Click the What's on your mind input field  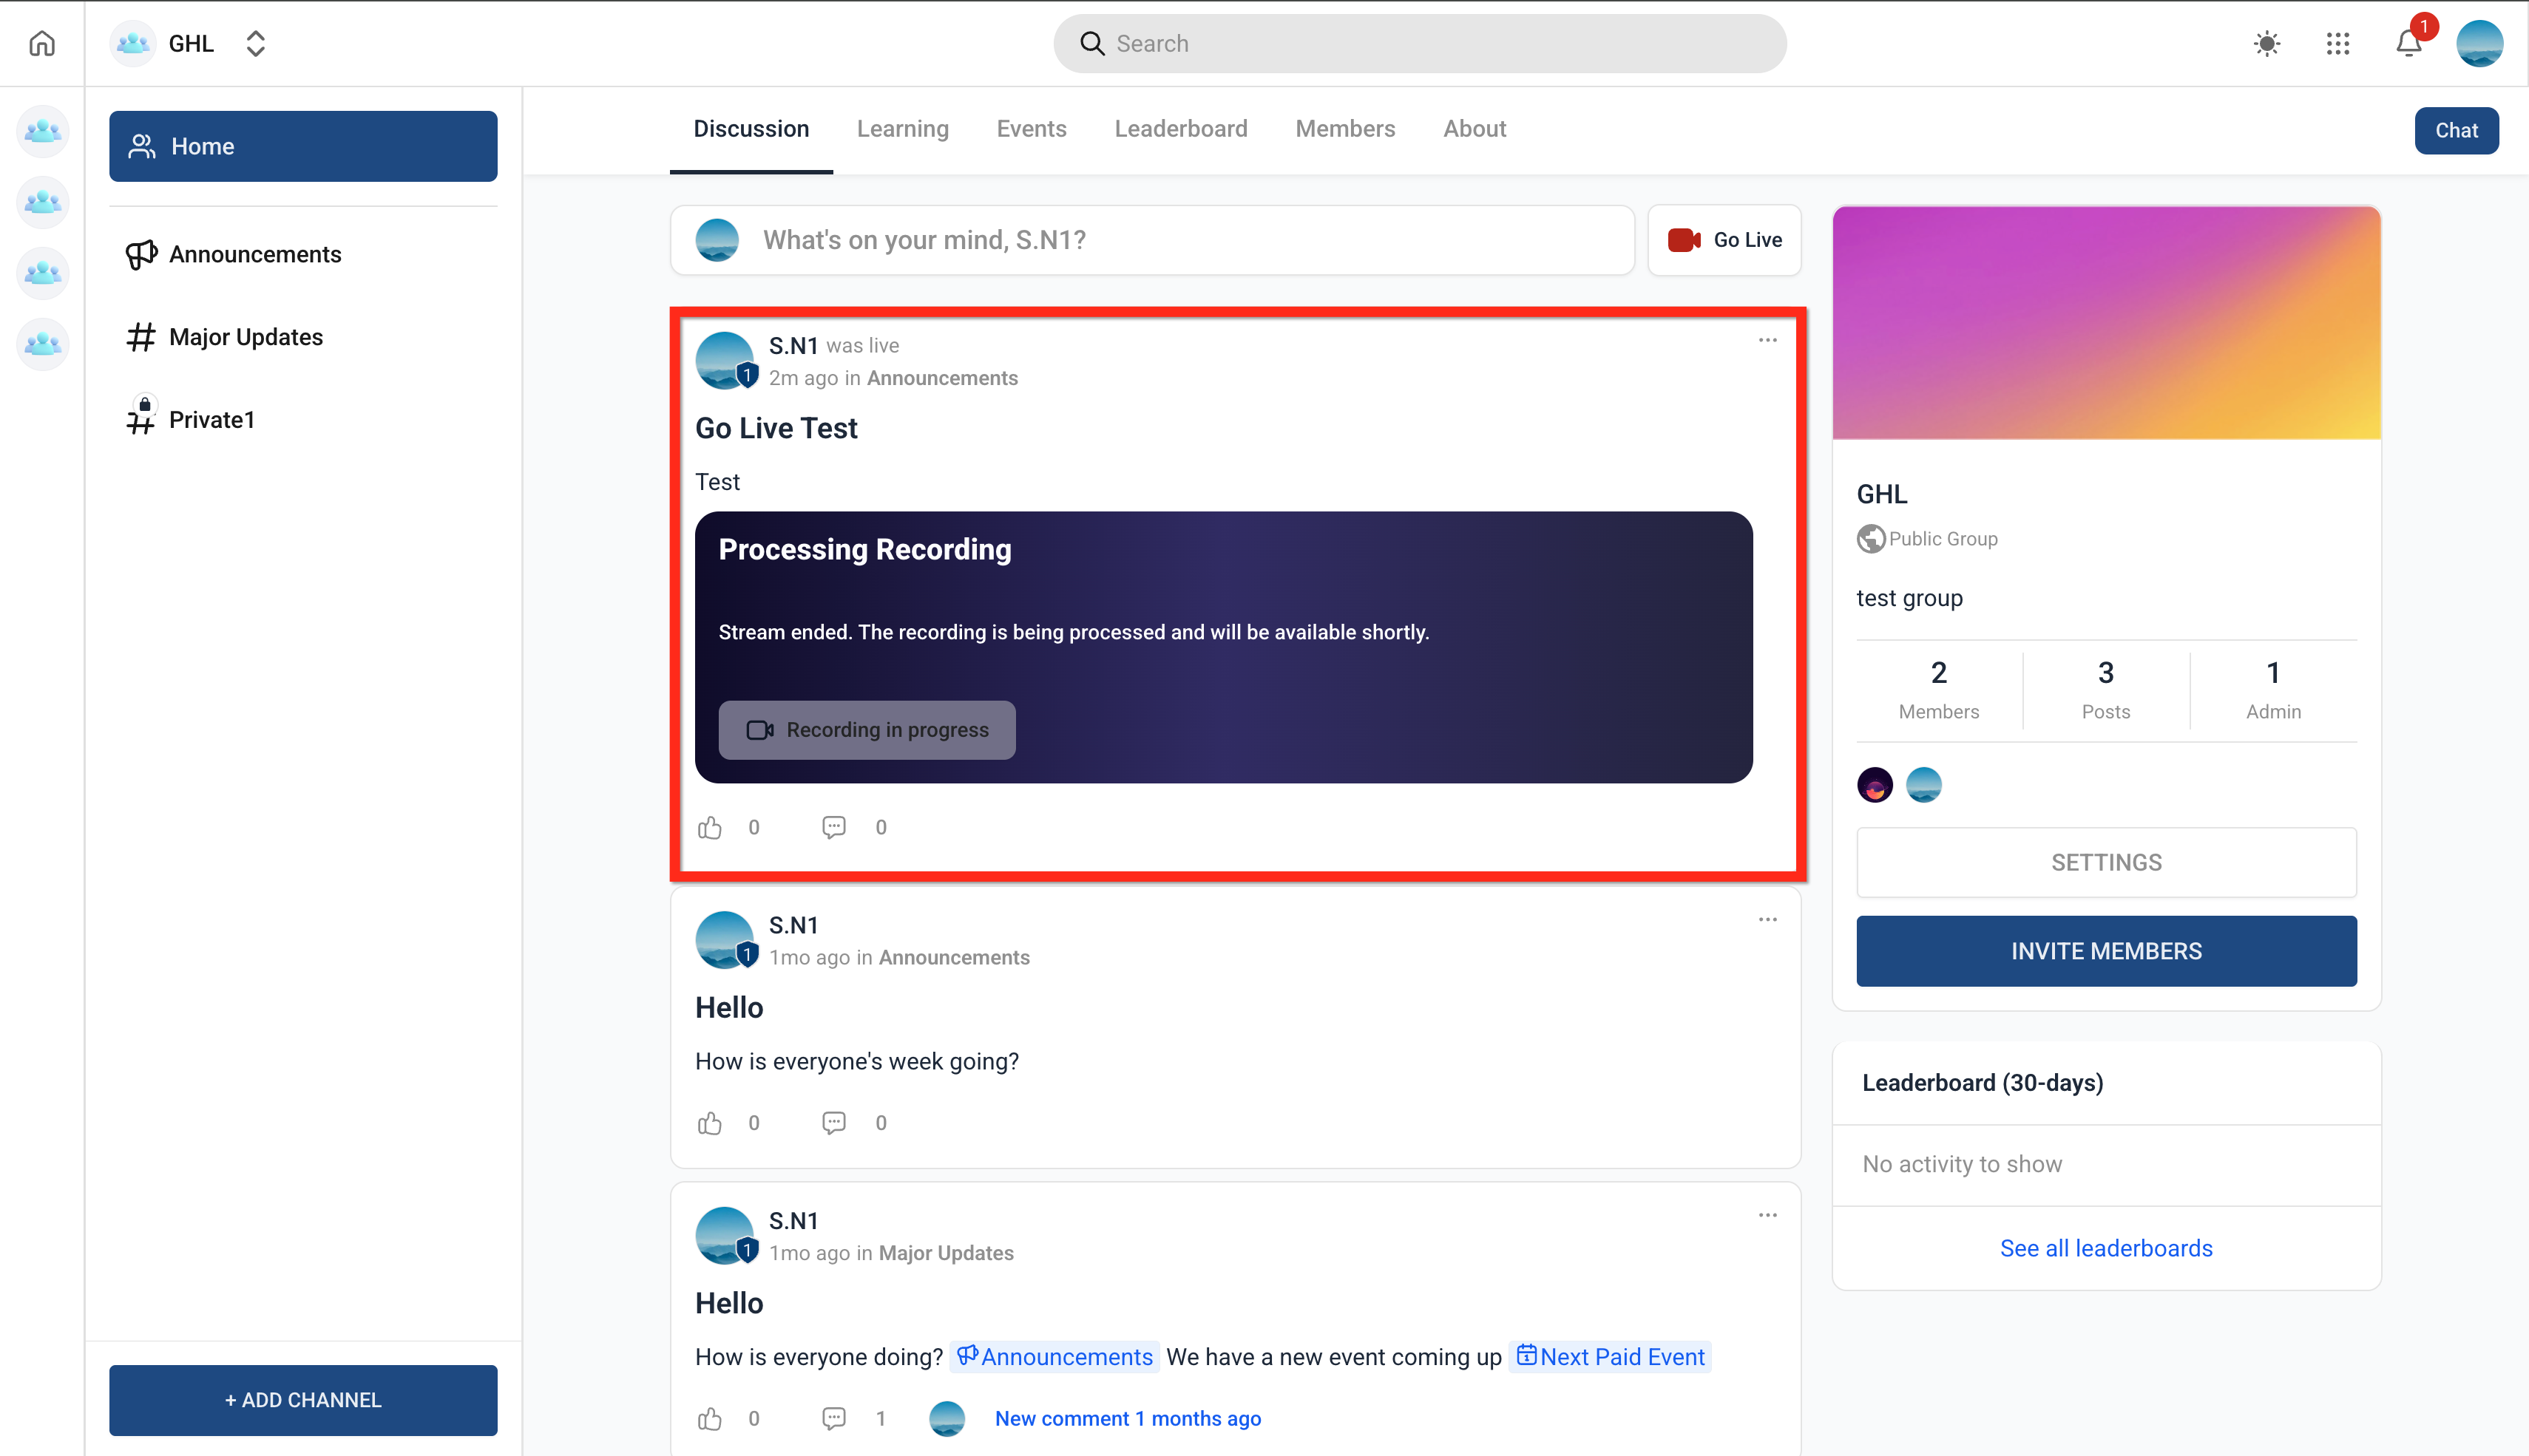[x=1151, y=240]
